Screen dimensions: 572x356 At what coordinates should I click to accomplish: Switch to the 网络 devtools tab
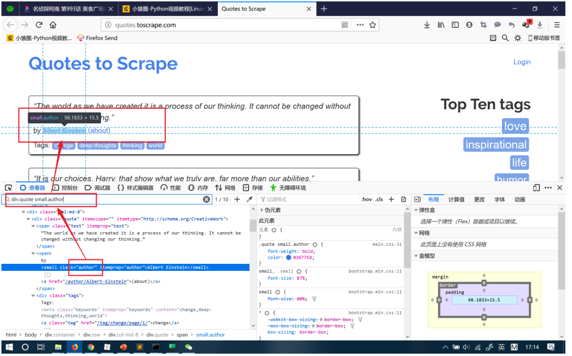(225, 188)
